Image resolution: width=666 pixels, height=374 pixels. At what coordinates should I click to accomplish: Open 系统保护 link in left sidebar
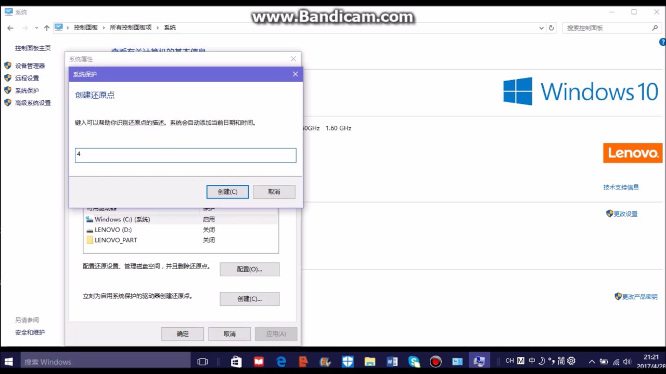[x=27, y=90]
